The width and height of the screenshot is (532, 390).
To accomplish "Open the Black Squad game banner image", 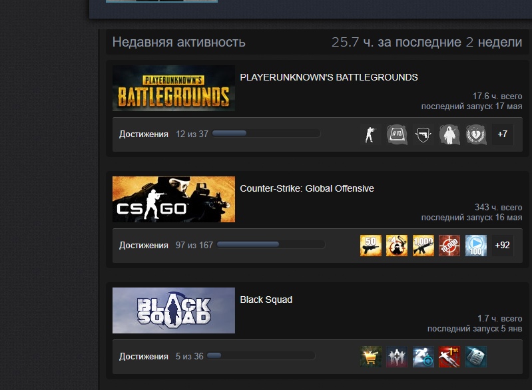I will point(174,311).
